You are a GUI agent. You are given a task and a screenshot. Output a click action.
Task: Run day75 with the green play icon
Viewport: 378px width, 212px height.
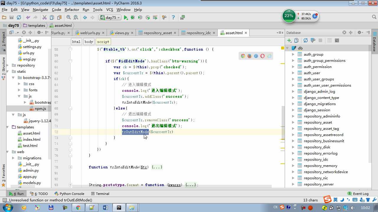click(x=126, y=18)
